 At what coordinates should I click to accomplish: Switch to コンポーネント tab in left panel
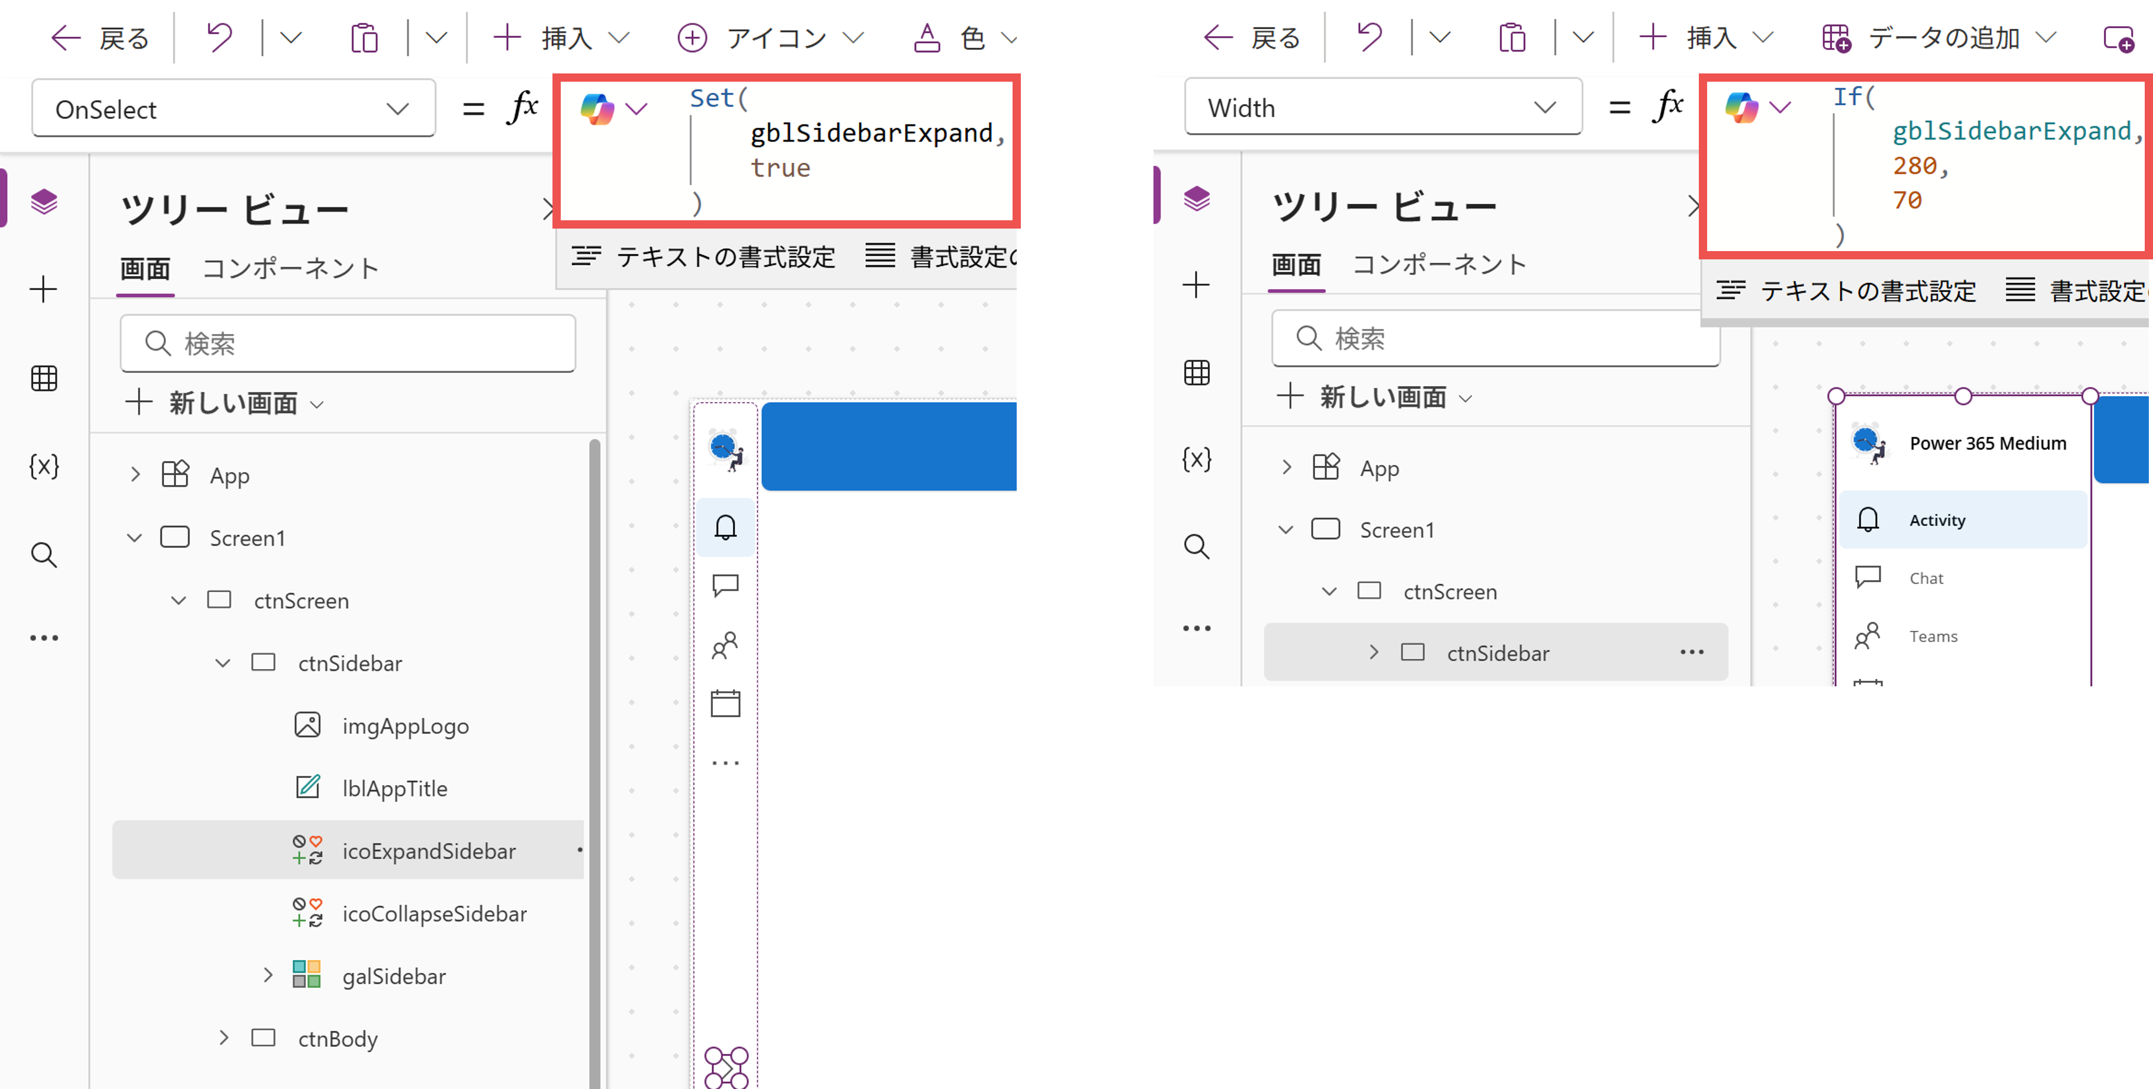click(x=291, y=268)
